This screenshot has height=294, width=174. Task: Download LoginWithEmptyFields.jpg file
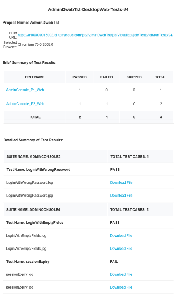click(121, 249)
